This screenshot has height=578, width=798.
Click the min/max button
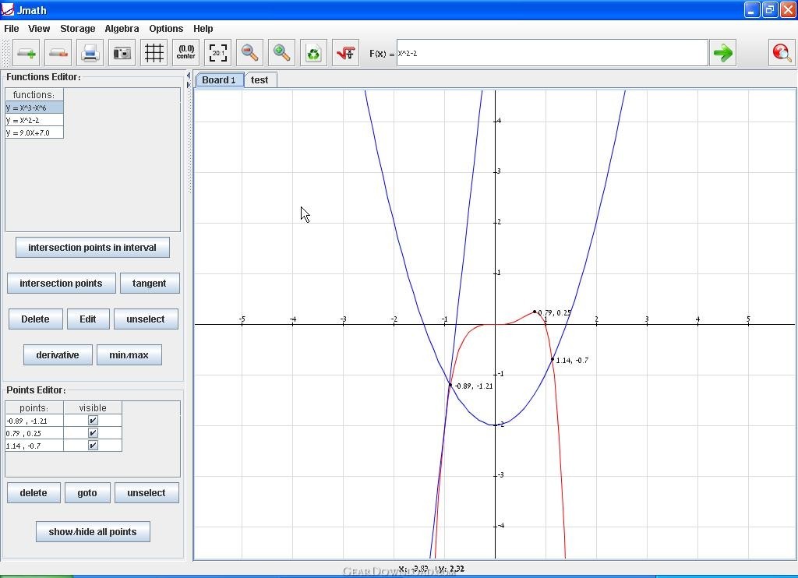pos(129,355)
